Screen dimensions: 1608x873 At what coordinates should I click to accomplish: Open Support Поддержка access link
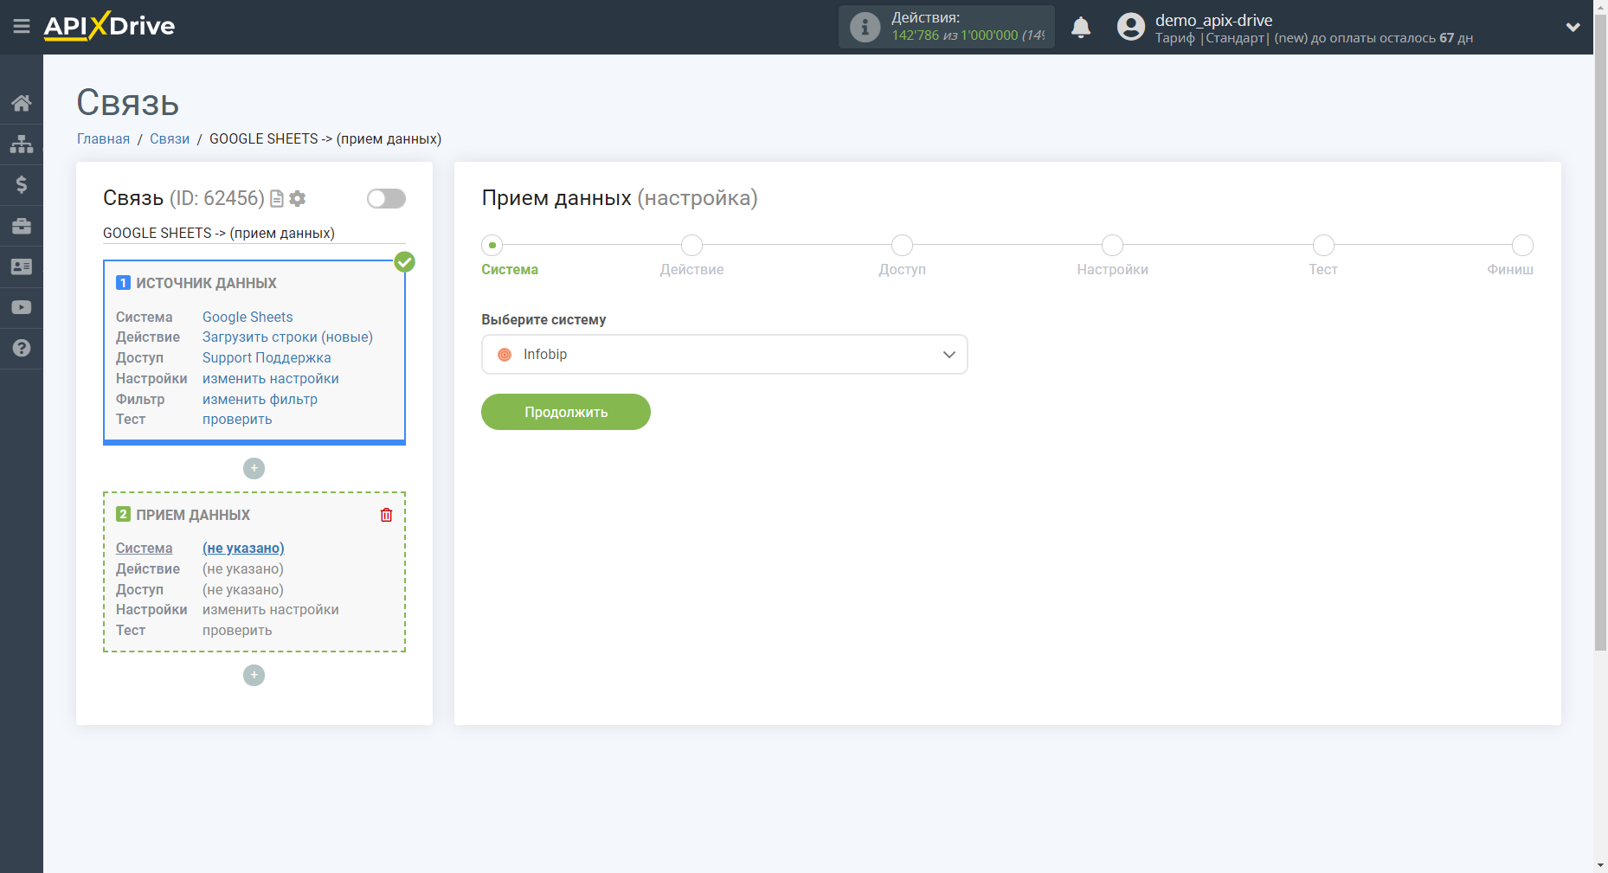click(x=267, y=358)
